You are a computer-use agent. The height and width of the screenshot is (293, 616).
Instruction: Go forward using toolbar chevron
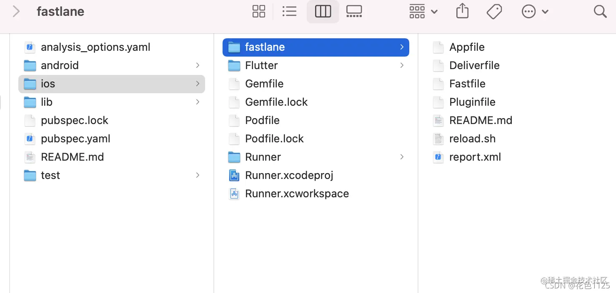click(x=16, y=11)
